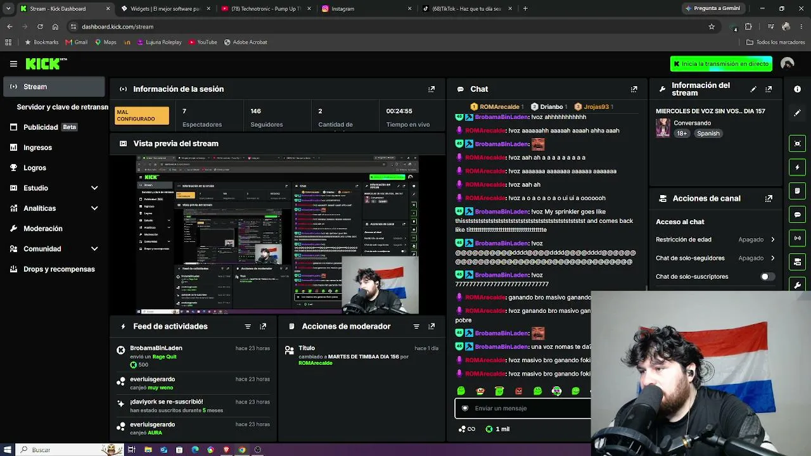Open Windows Task View on the taskbar
The image size is (811, 456).
coord(132,450)
